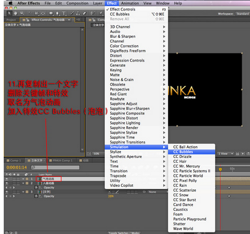
Task: Open the Apple menu
Action: [11, 3]
